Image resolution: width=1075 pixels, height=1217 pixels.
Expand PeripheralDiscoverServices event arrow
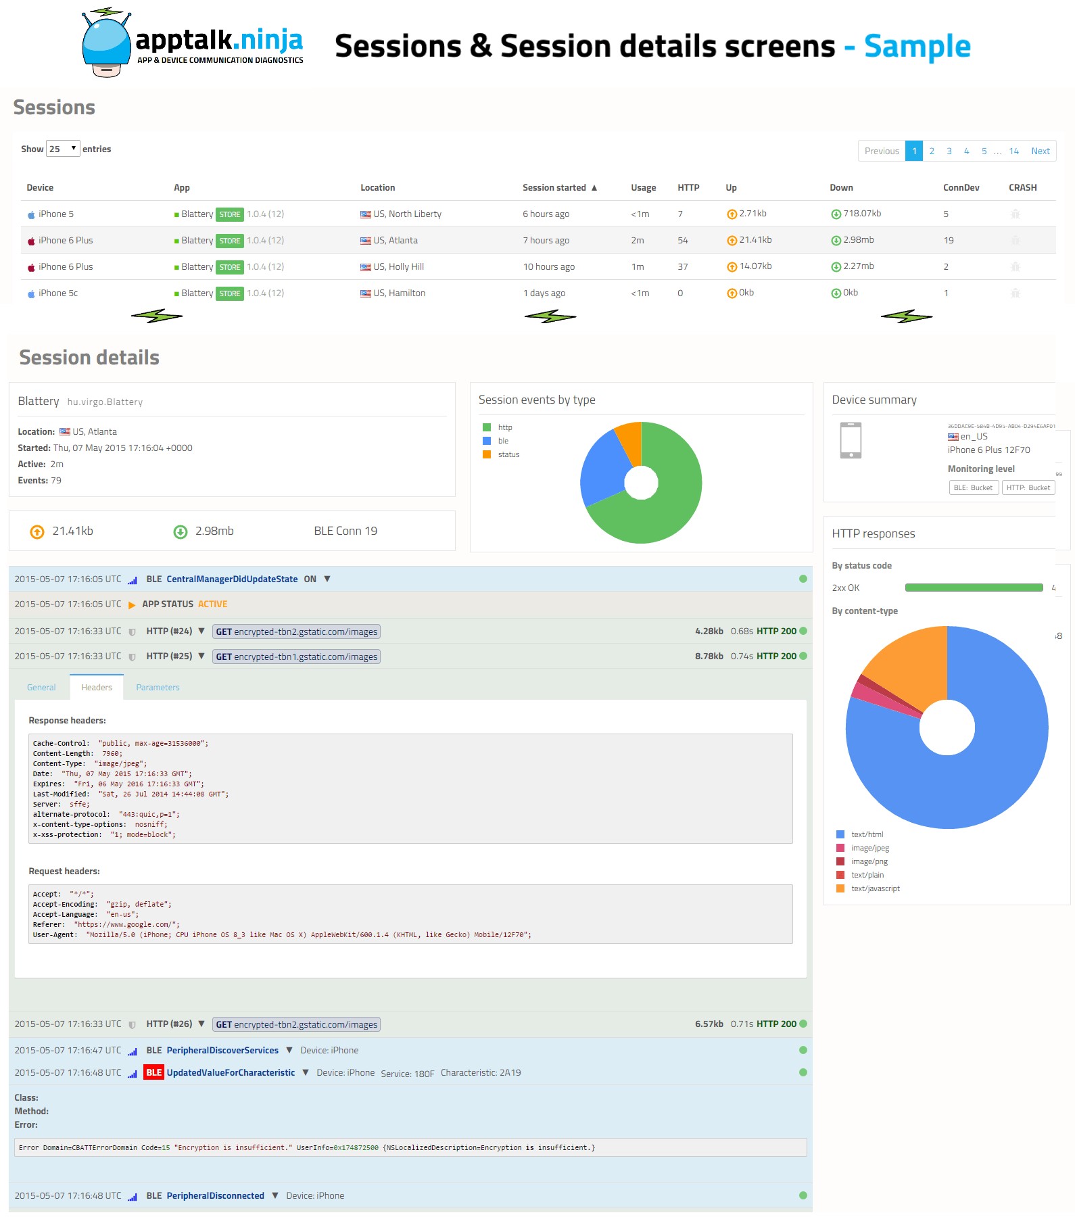[289, 1050]
